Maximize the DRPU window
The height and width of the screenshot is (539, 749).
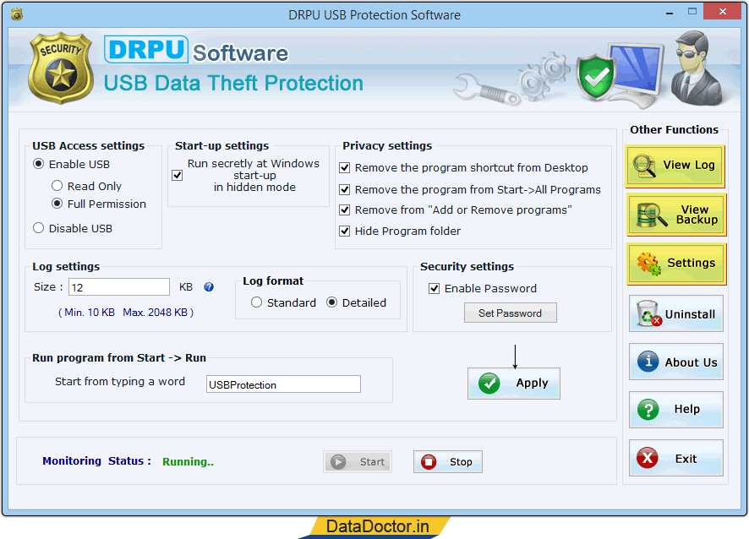[x=692, y=12]
